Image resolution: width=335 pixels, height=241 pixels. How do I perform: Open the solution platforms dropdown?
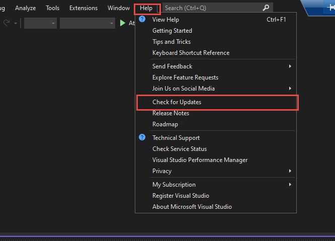click(x=88, y=23)
